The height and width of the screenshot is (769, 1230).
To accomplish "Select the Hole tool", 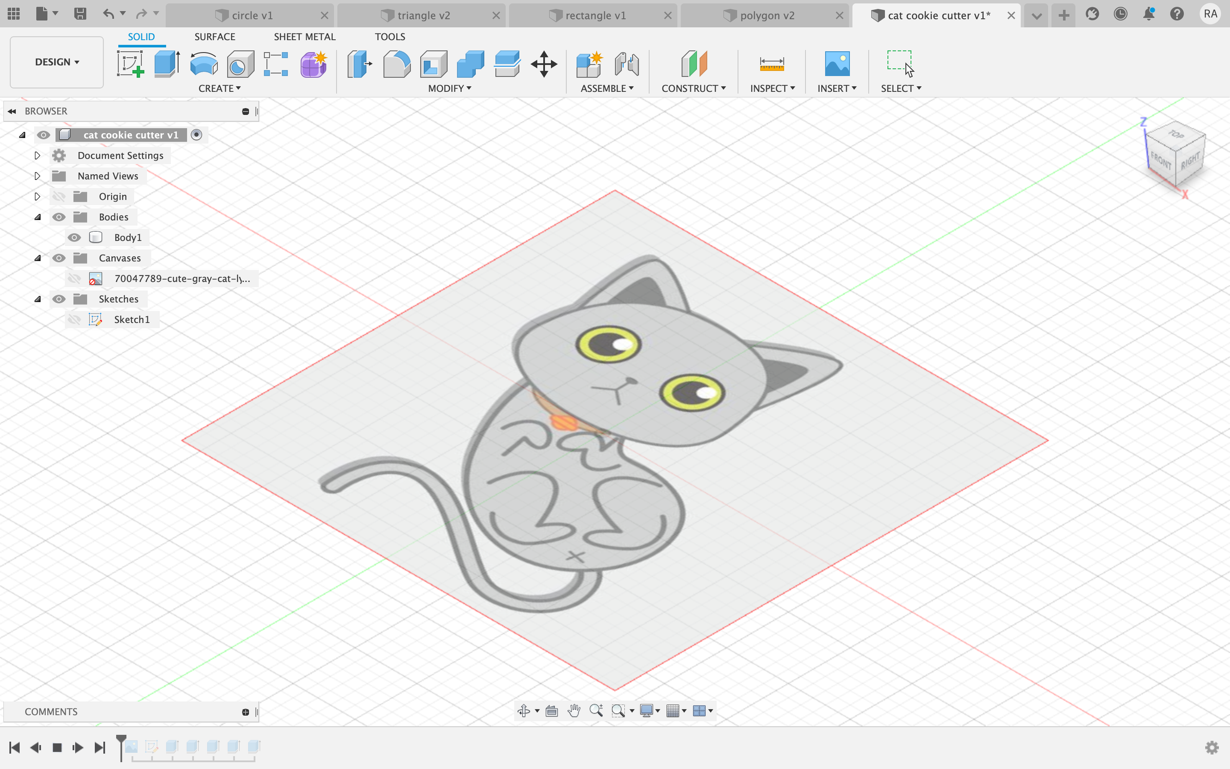I will [x=240, y=64].
